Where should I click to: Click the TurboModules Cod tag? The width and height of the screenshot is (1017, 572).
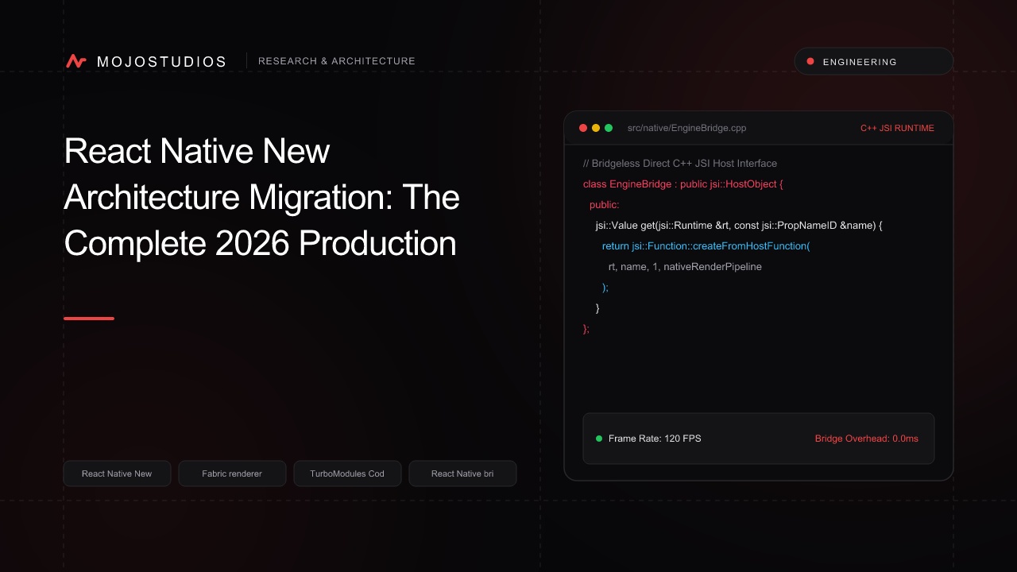[x=347, y=473]
